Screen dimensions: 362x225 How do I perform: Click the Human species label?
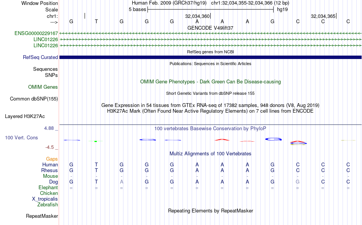tap(50, 164)
